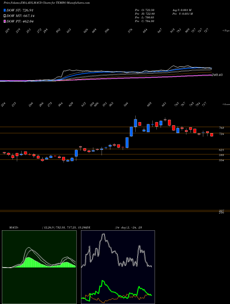The image size is (230, 304).
Task: Click the bright green +DI line peak in ADX panel
Action: point(103,281)
